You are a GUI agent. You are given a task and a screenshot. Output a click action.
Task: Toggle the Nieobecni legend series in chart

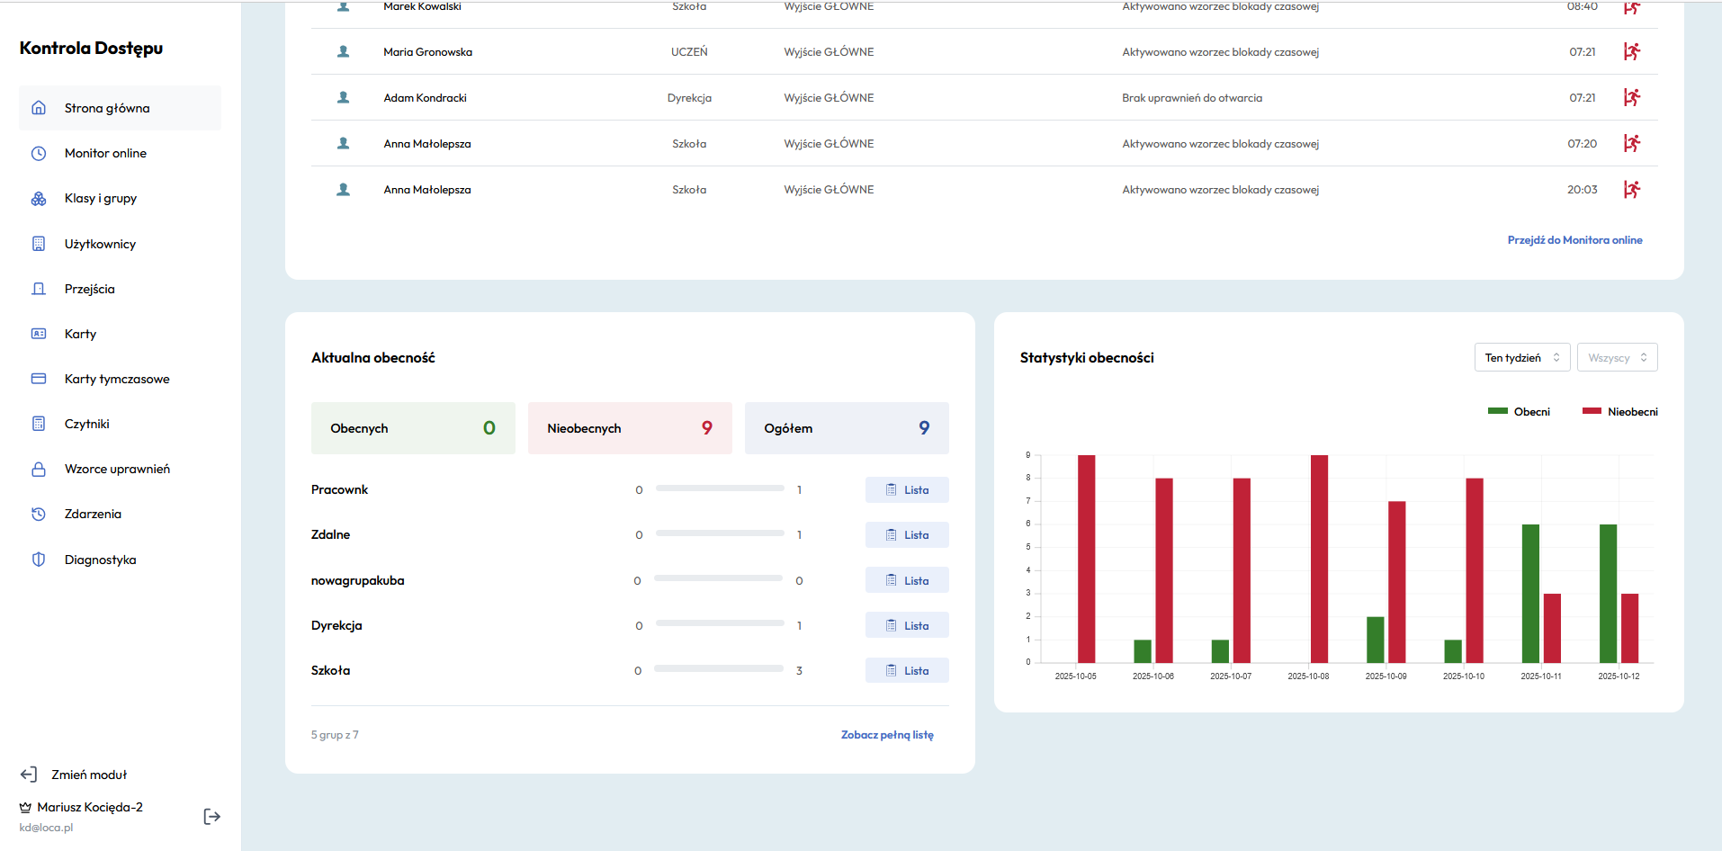[x=1619, y=412]
